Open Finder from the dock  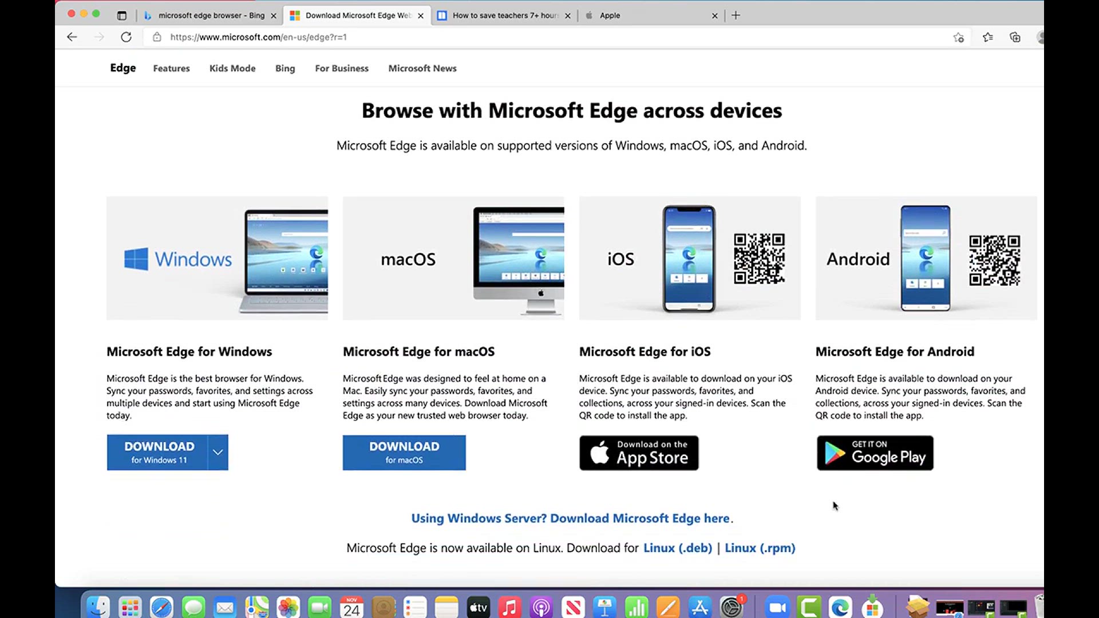98,607
